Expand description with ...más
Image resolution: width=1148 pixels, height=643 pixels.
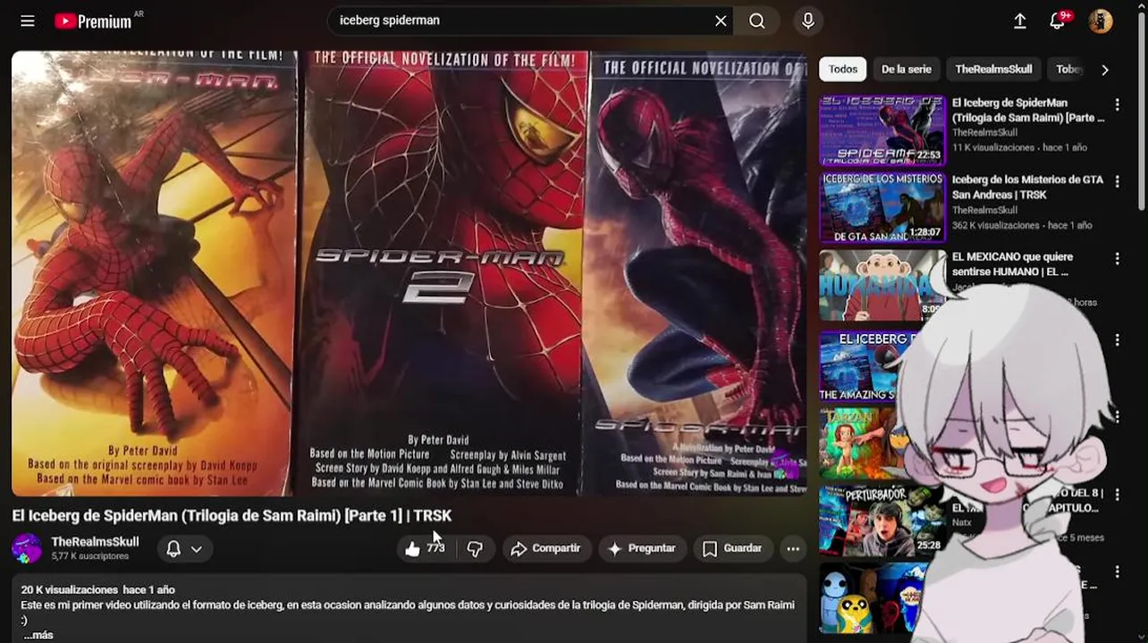coord(38,635)
